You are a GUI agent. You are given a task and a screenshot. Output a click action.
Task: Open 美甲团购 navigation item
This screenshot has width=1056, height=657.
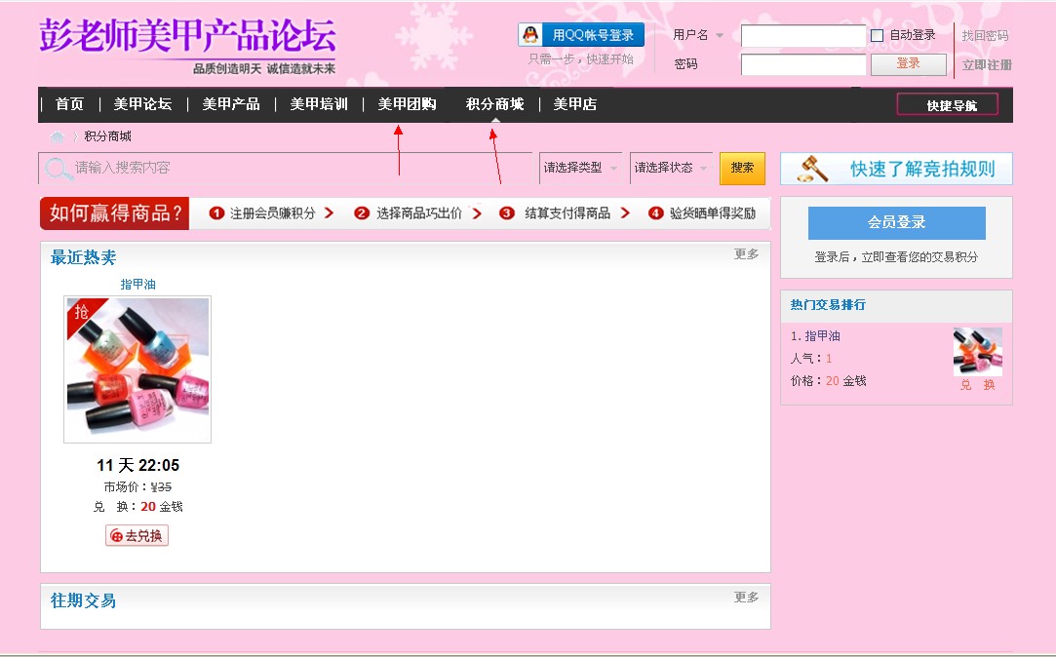[x=407, y=104]
